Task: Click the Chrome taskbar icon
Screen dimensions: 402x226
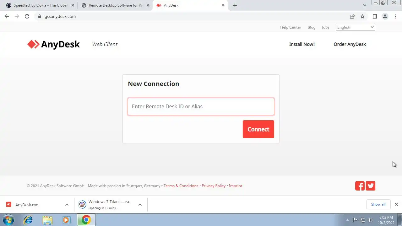Action: pyautogui.click(x=86, y=220)
